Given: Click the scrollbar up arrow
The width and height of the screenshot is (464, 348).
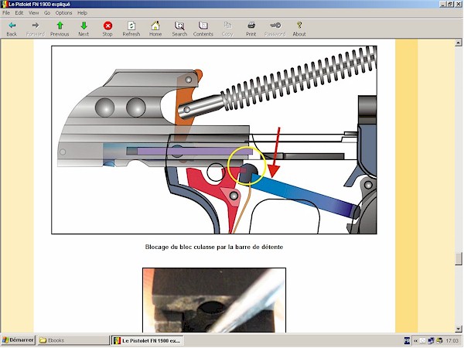Looking at the screenshot, I should click(x=459, y=43).
